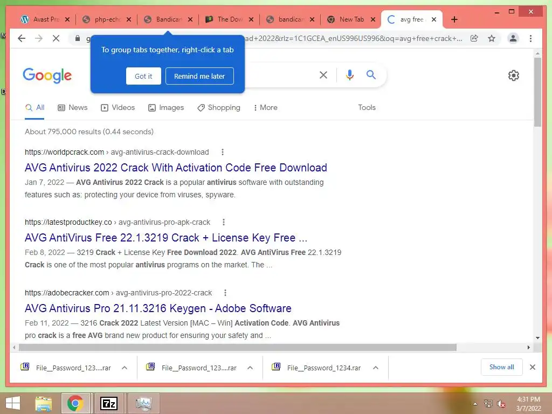Close the New Tab tab

tap(373, 19)
